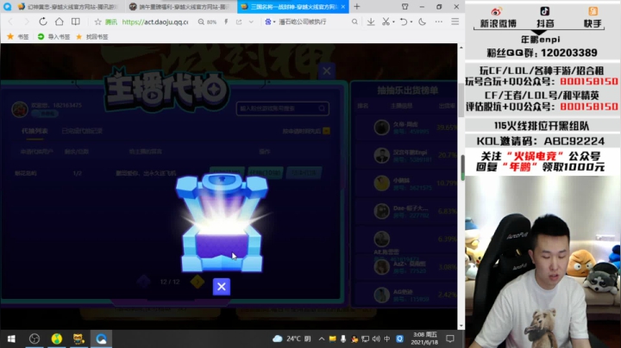Click the page vertical scrollbar thumb

461,101
